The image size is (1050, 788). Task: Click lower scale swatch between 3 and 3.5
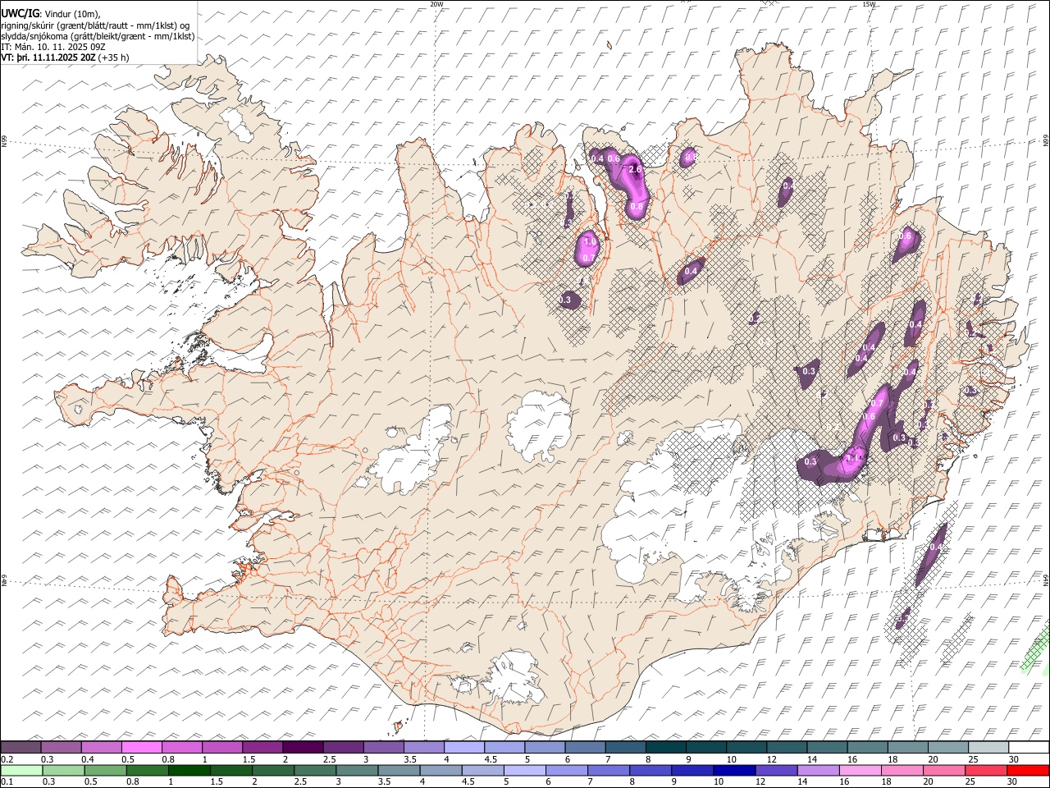pyautogui.click(x=357, y=770)
